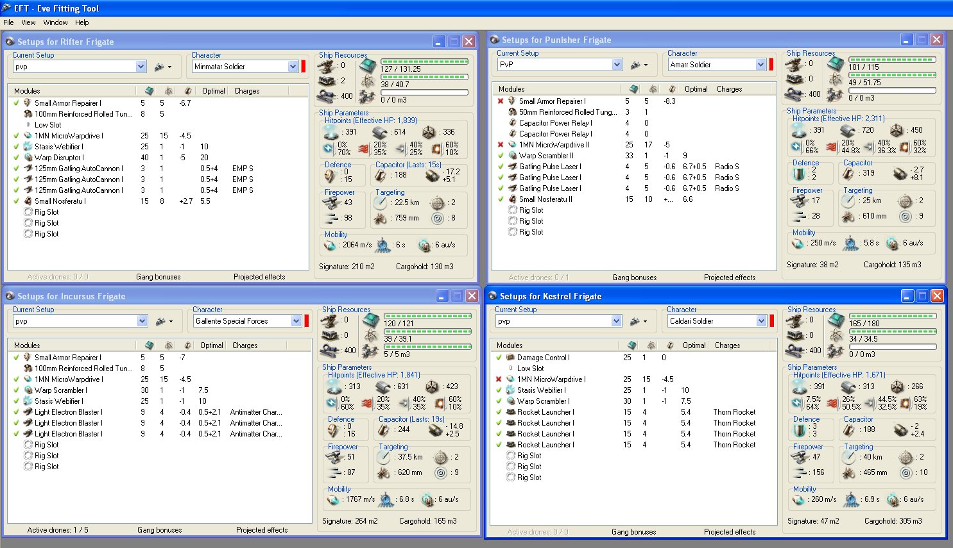Activate 1MN MicroWarpdrive II red X in Punisher
Viewport: 953px width, 548px height.
click(x=501, y=144)
